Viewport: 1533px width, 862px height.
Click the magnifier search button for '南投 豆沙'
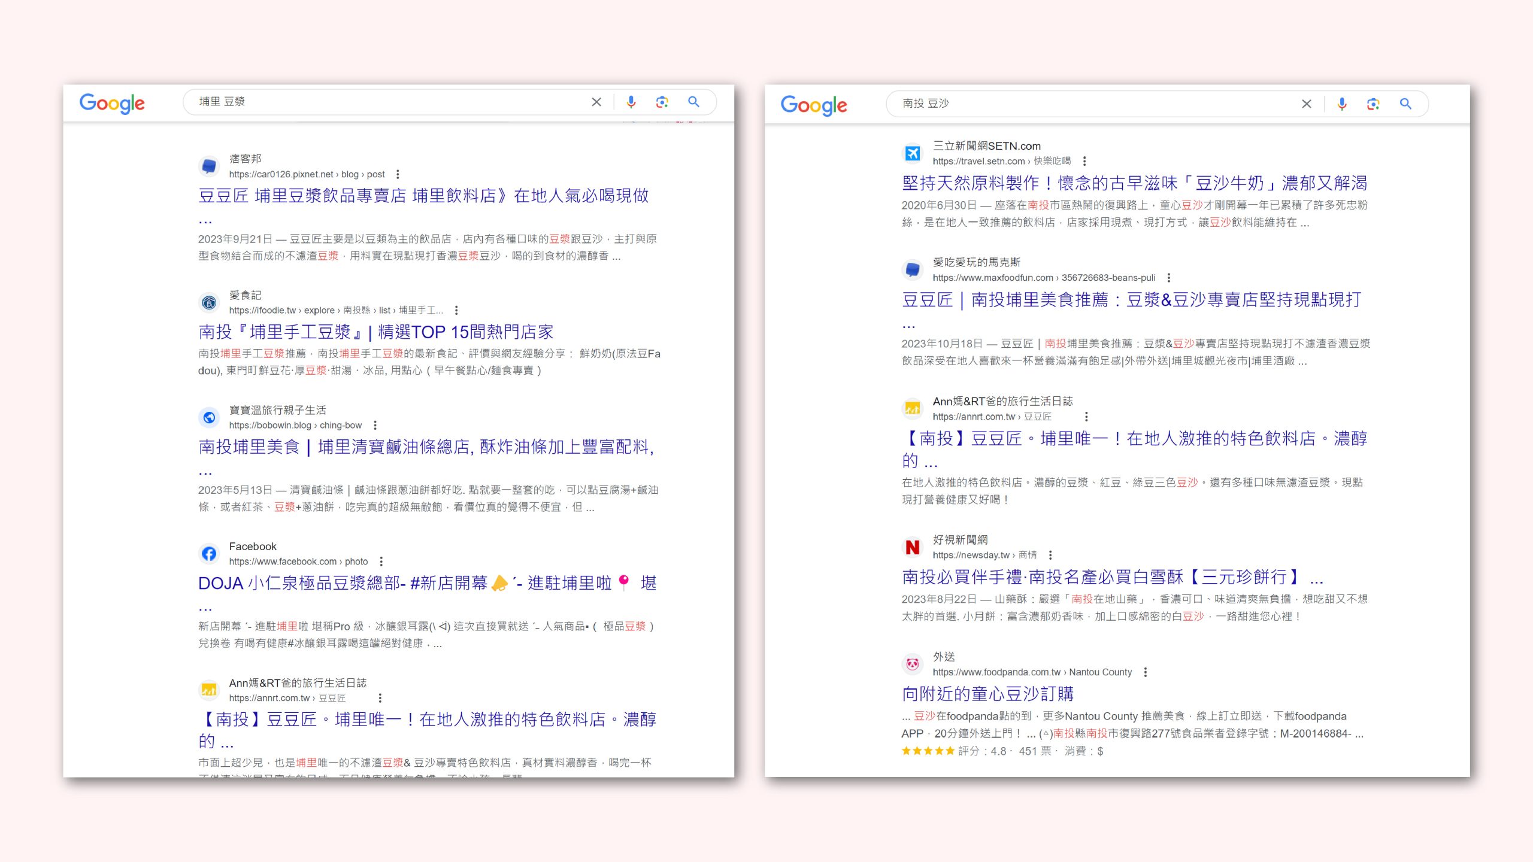(x=1405, y=104)
